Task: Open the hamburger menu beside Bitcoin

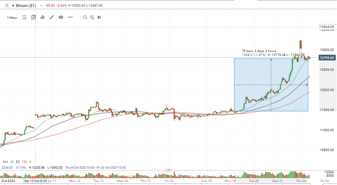Action: click(x=7, y=6)
